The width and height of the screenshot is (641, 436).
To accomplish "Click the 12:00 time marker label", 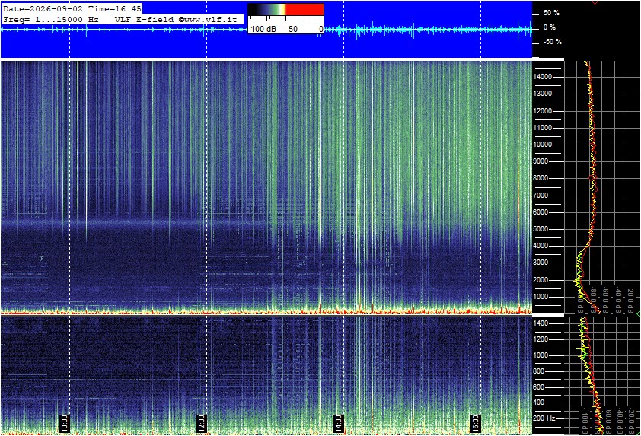I will [x=202, y=424].
